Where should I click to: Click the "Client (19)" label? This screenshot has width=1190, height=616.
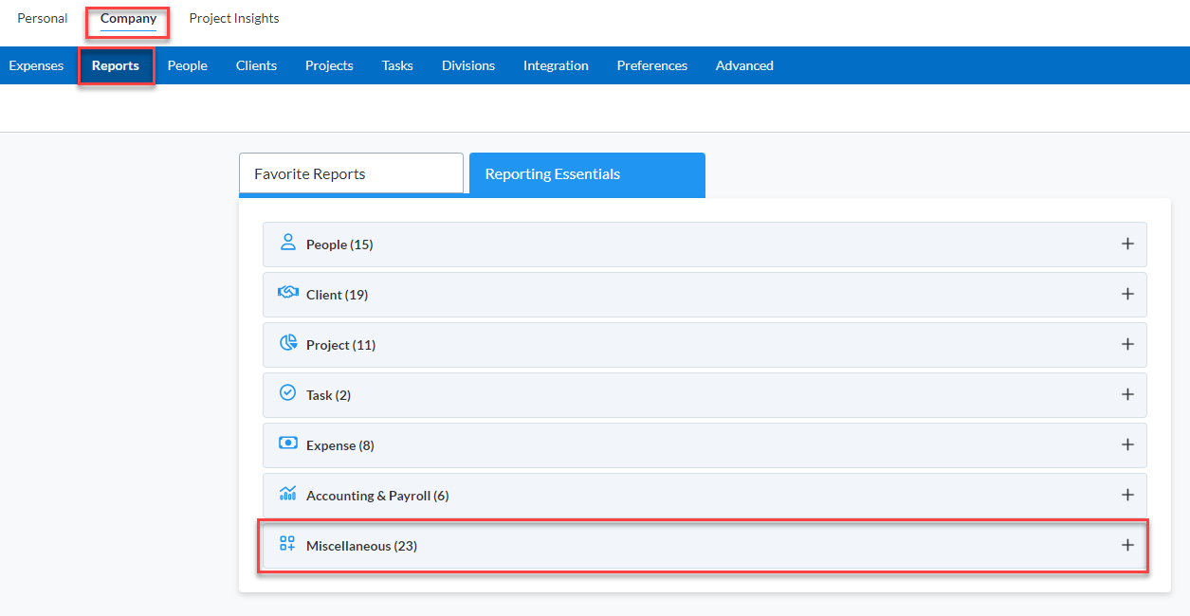pos(337,295)
